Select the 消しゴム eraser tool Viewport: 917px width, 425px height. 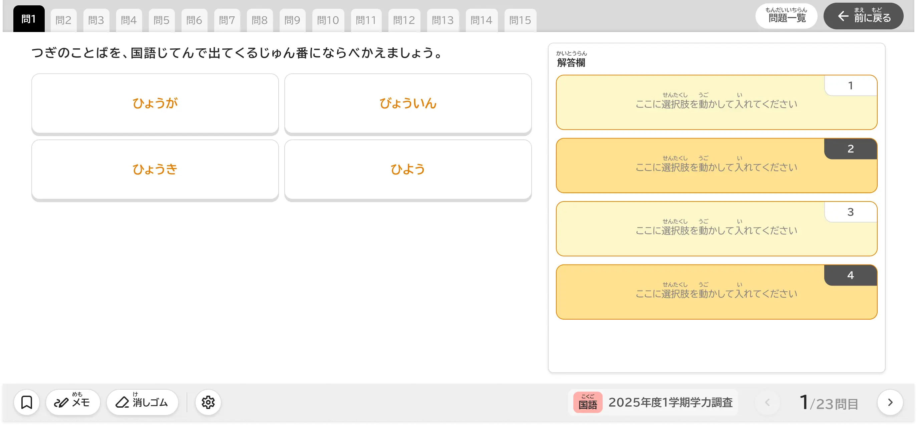pos(142,402)
